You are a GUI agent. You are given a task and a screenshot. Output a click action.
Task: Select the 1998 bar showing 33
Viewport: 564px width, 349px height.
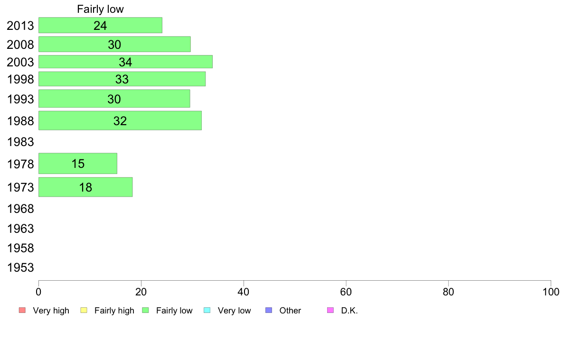(x=122, y=79)
